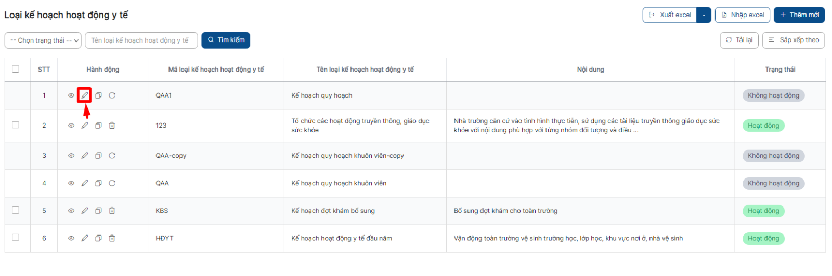The width and height of the screenshot is (832, 276).
Task: Focus the Tên loại kế hoạch search field
Action: coord(141,40)
